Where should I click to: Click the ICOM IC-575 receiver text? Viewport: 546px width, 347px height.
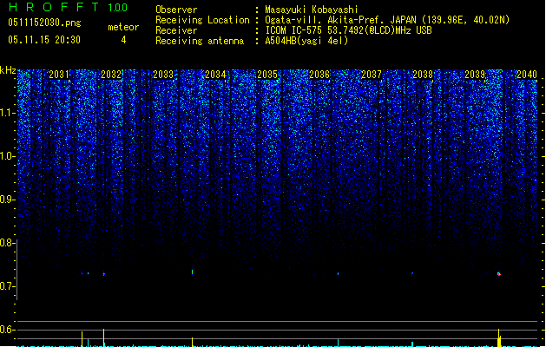348,30
